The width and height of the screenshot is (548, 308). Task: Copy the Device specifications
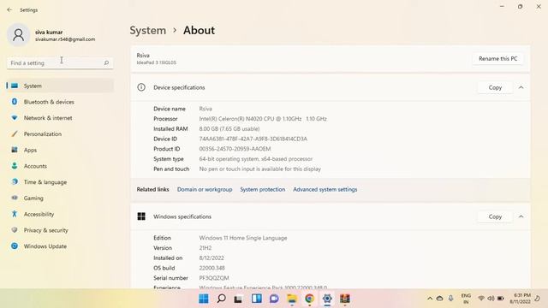click(495, 87)
